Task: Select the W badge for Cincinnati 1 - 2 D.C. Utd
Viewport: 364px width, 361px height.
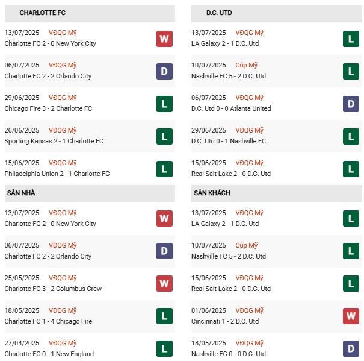Action: [351, 316]
